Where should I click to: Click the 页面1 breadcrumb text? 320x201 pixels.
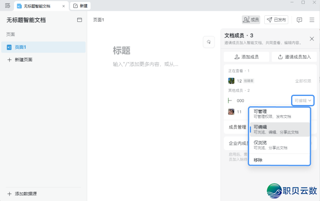click(x=99, y=20)
